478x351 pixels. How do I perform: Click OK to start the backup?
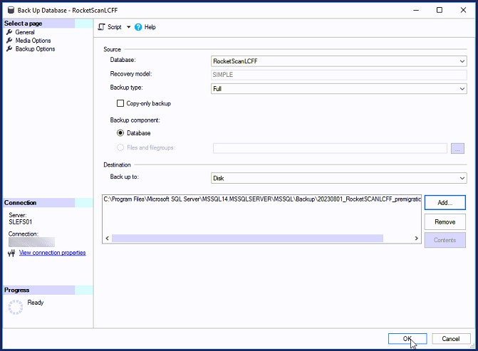click(407, 338)
